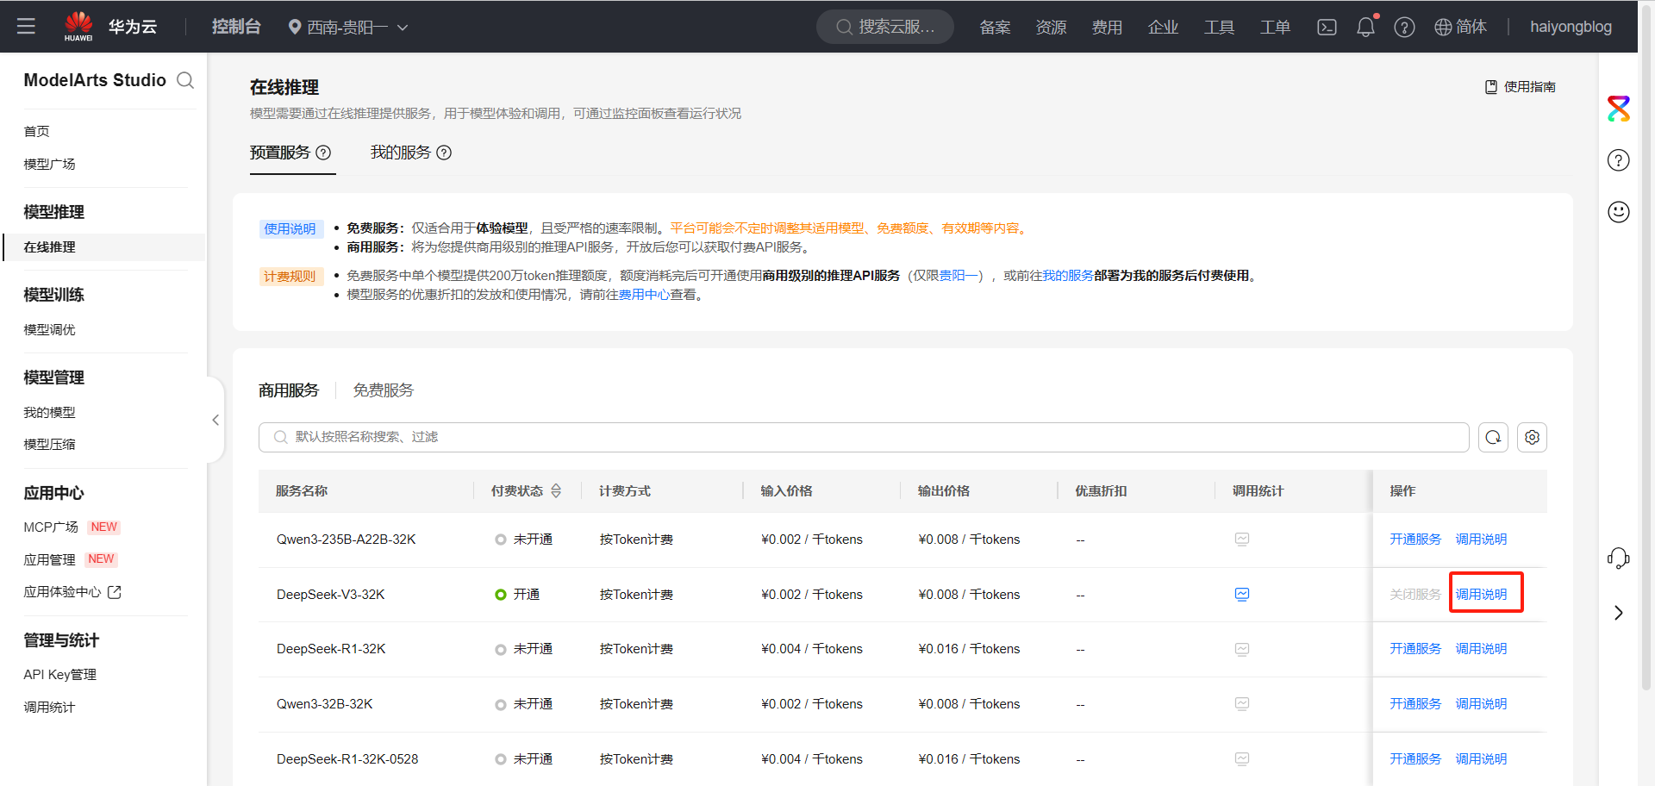Click the service name search input field
The image size is (1655, 786).
776,437
